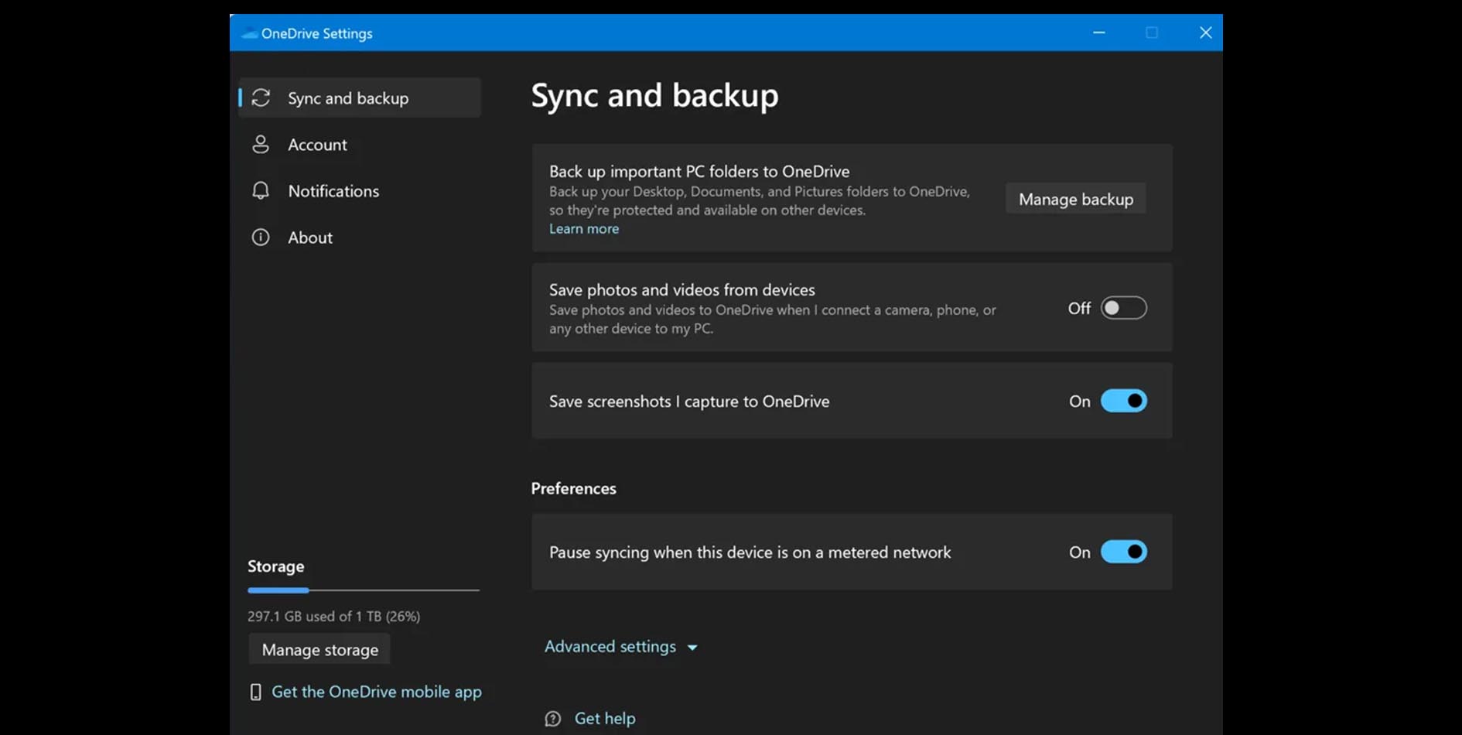Open the About page
Image resolution: width=1462 pixels, height=735 pixels.
coord(310,238)
